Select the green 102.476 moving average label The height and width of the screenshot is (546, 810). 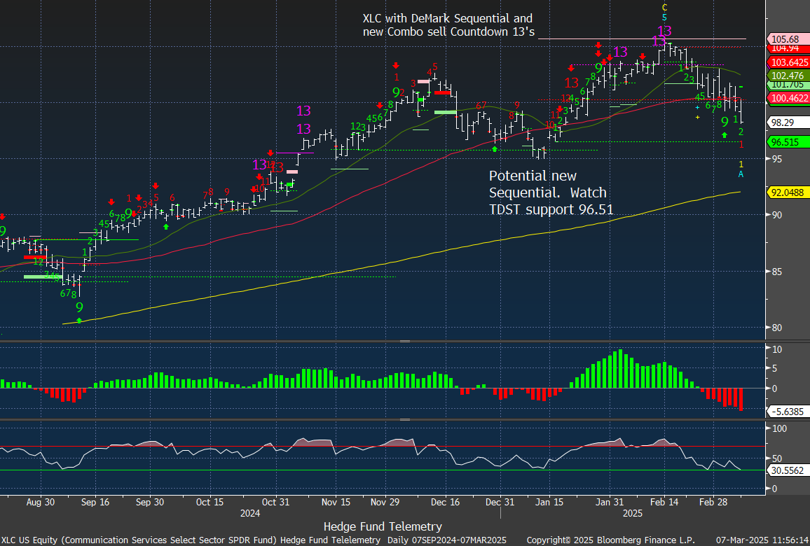click(x=788, y=76)
